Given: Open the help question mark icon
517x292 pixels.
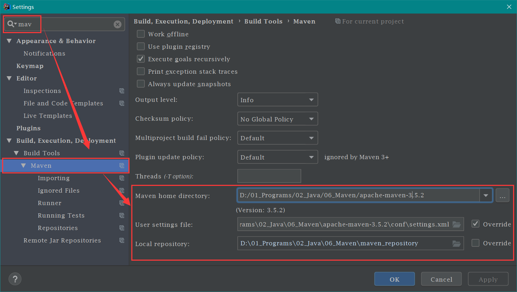Looking at the screenshot, I should (x=15, y=279).
